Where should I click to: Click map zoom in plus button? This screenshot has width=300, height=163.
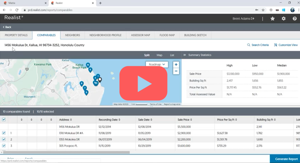tap(176, 64)
